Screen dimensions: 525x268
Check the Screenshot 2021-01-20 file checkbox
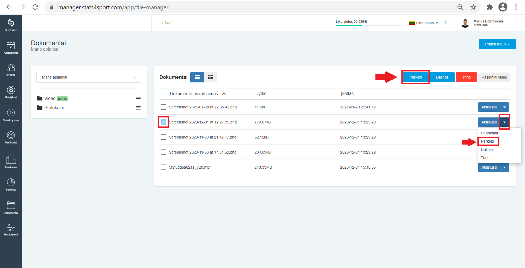coord(164,107)
